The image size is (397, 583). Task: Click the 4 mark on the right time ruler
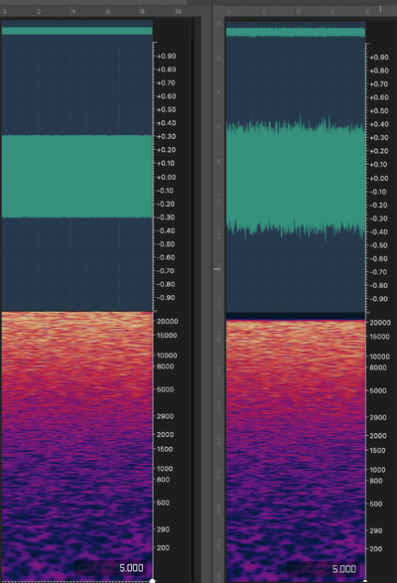298,12
